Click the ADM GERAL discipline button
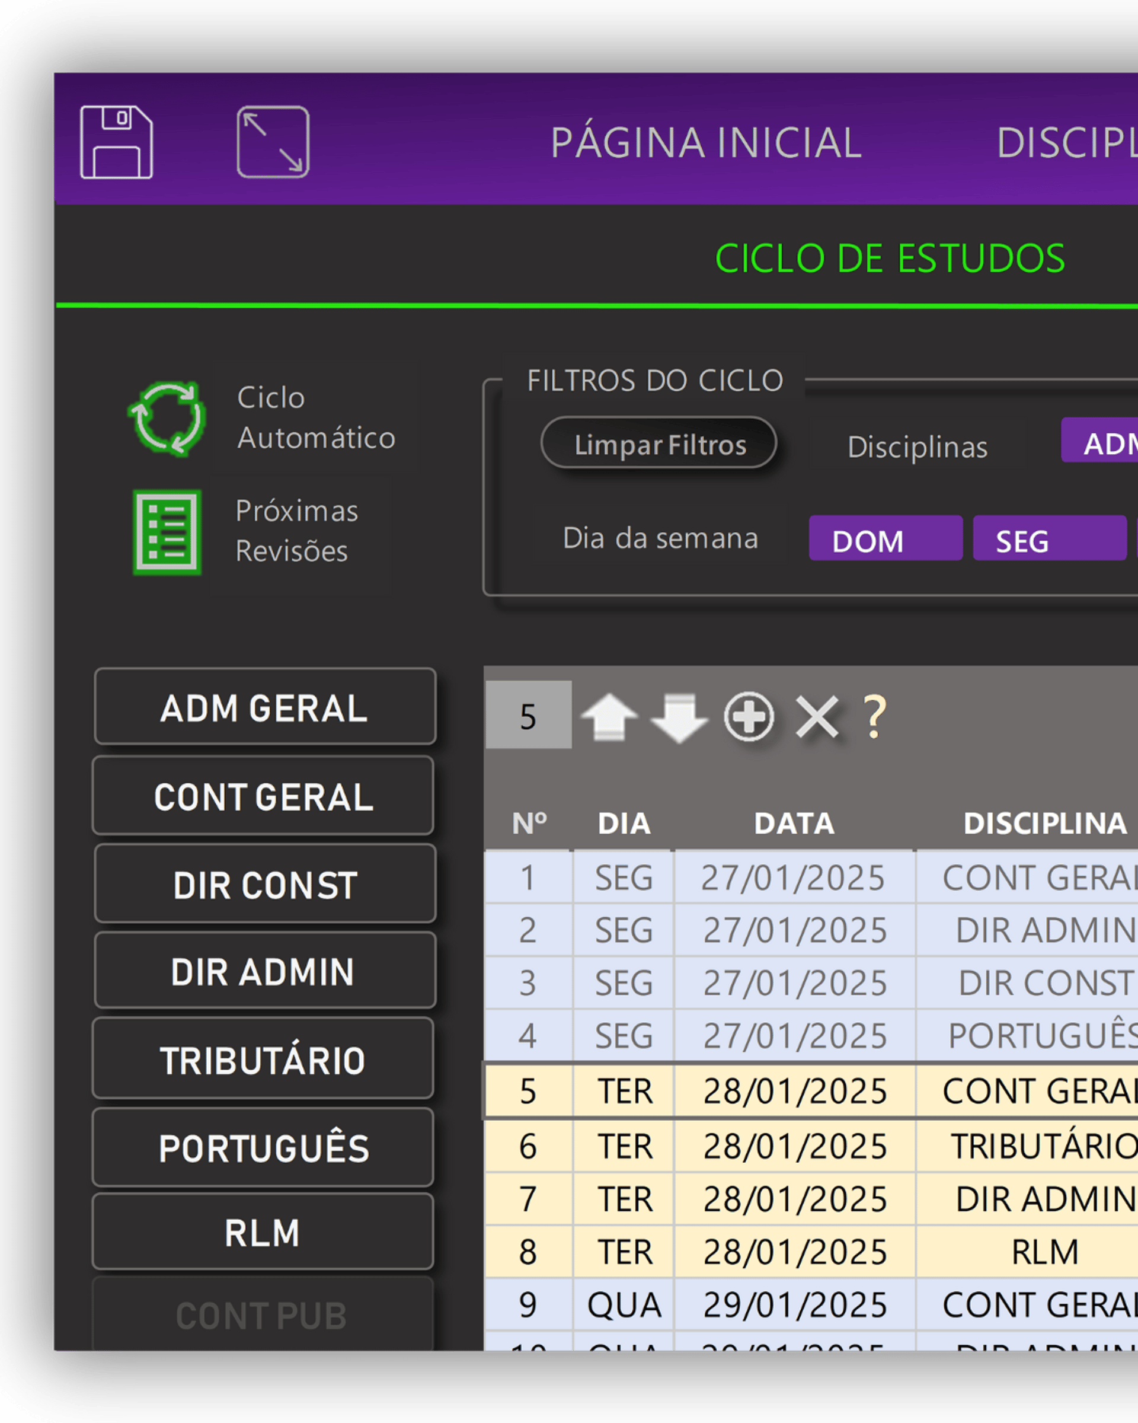The image size is (1138, 1423). tap(264, 707)
